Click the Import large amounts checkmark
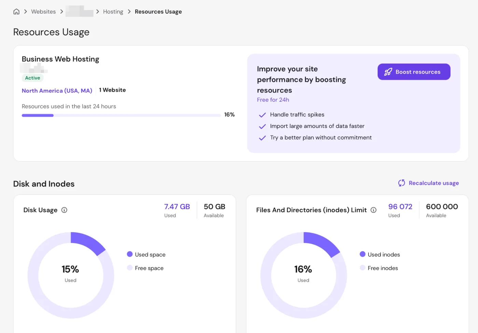The image size is (478, 333). (x=262, y=127)
